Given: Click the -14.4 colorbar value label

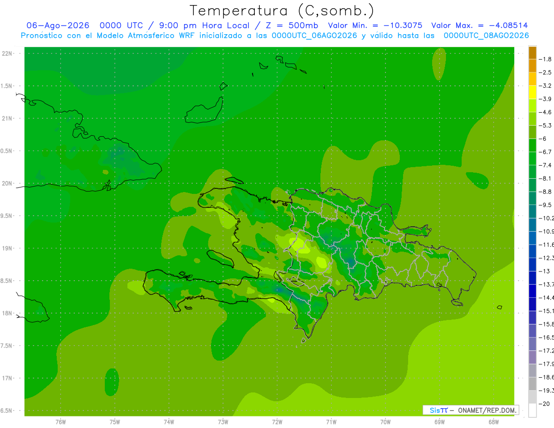Looking at the screenshot, I should click(547, 297).
